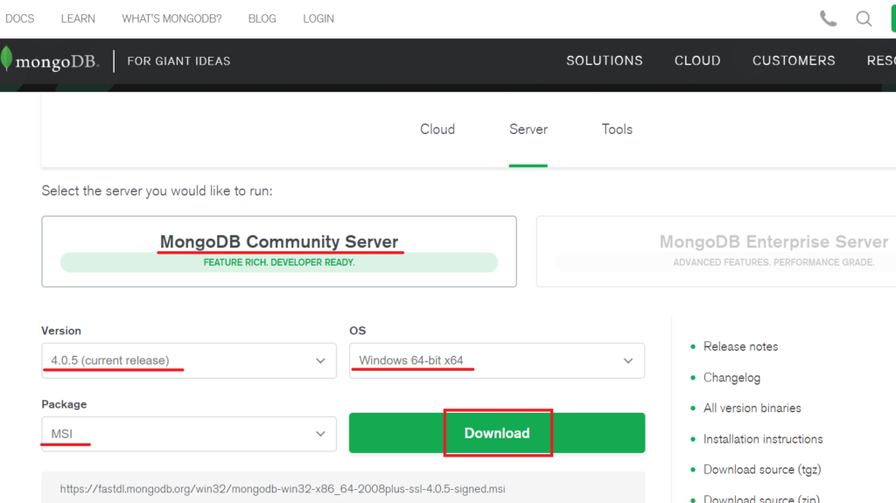This screenshot has height=503, width=896.
Task: Open the Tools tab
Action: (617, 129)
